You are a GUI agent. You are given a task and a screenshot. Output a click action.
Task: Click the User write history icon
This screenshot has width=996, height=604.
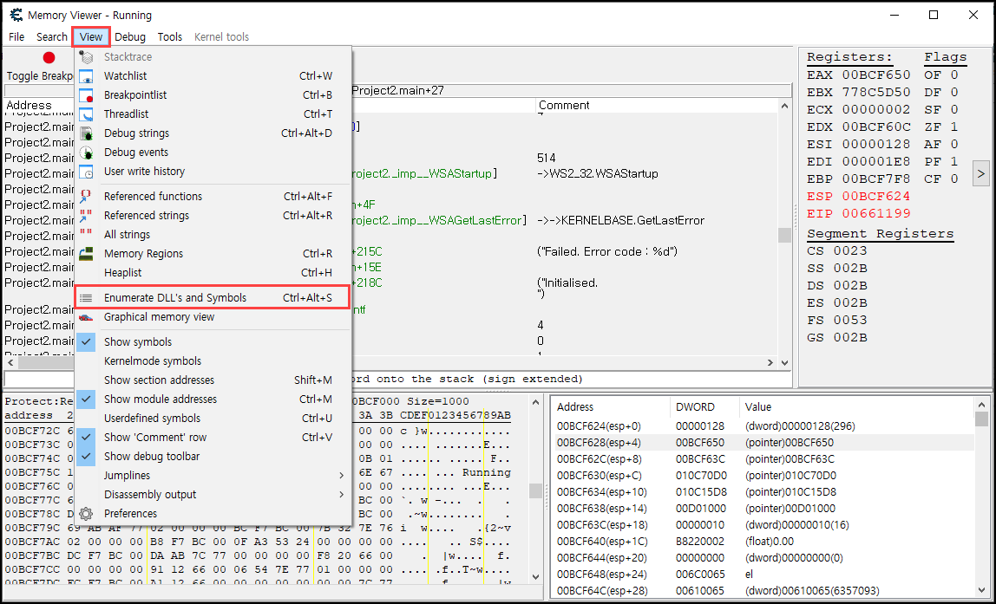click(x=86, y=172)
